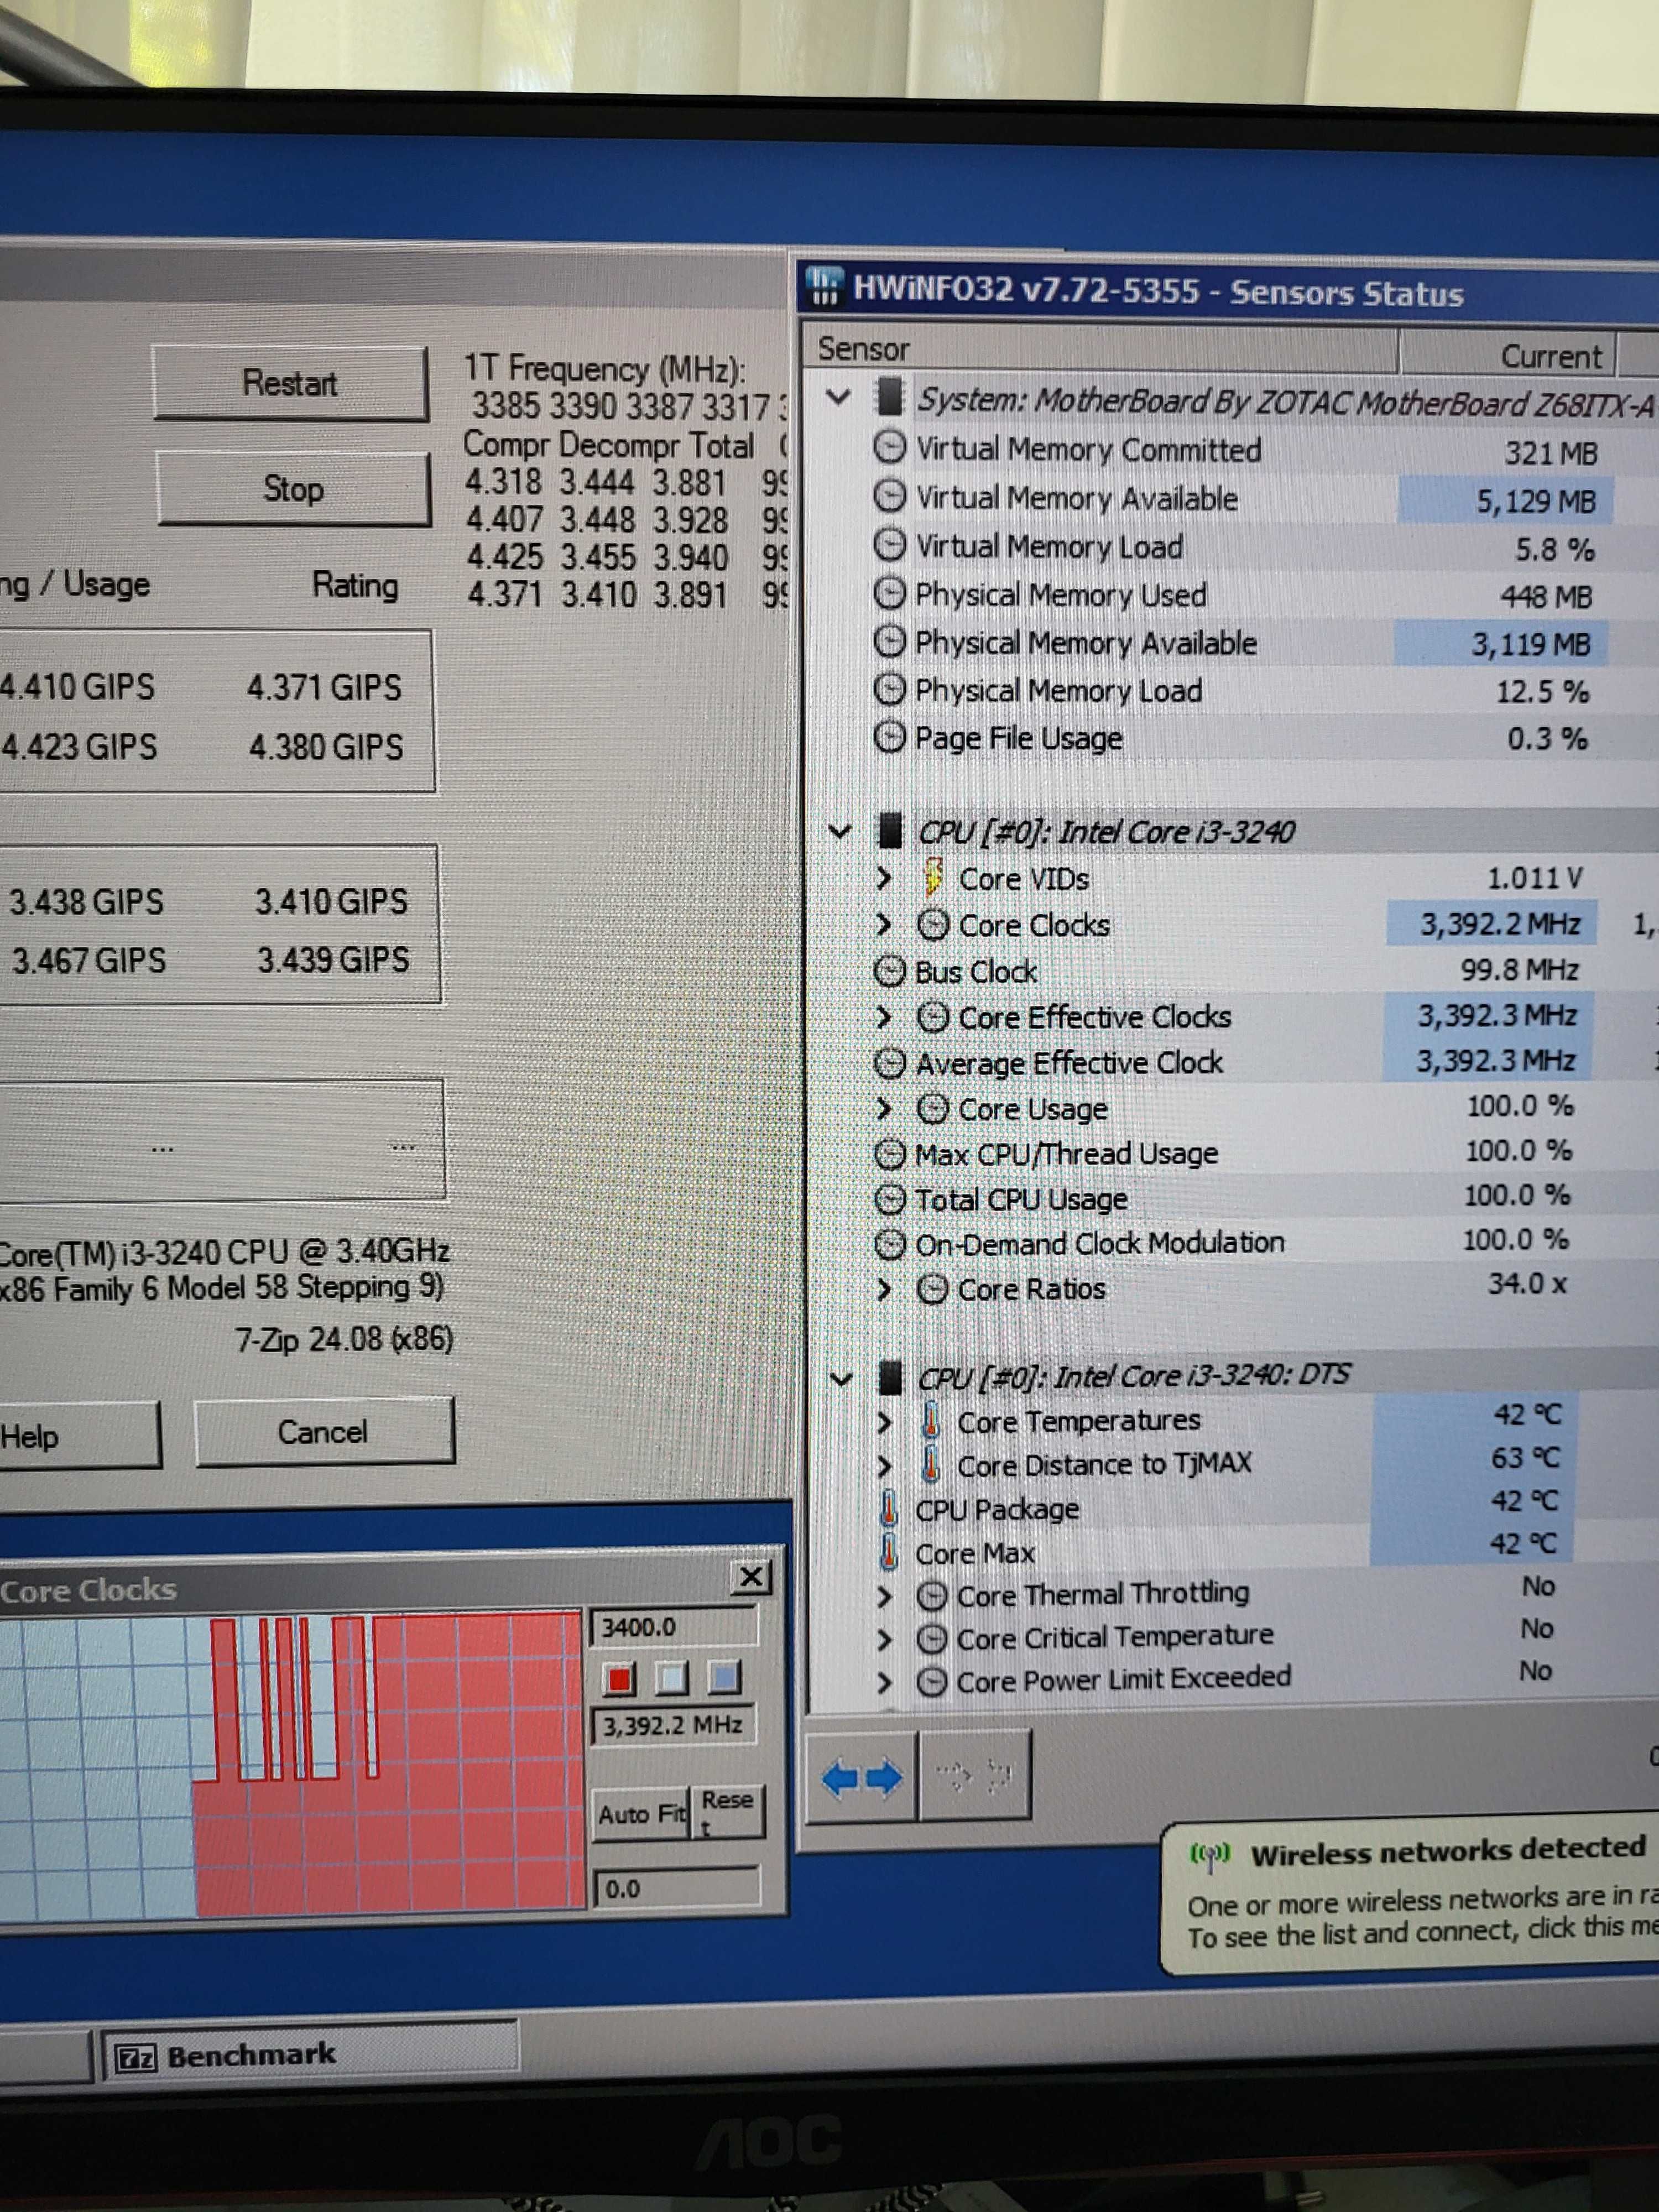Select the blue graph color swatch
Image resolution: width=1659 pixels, height=2212 pixels.
pos(724,1677)
